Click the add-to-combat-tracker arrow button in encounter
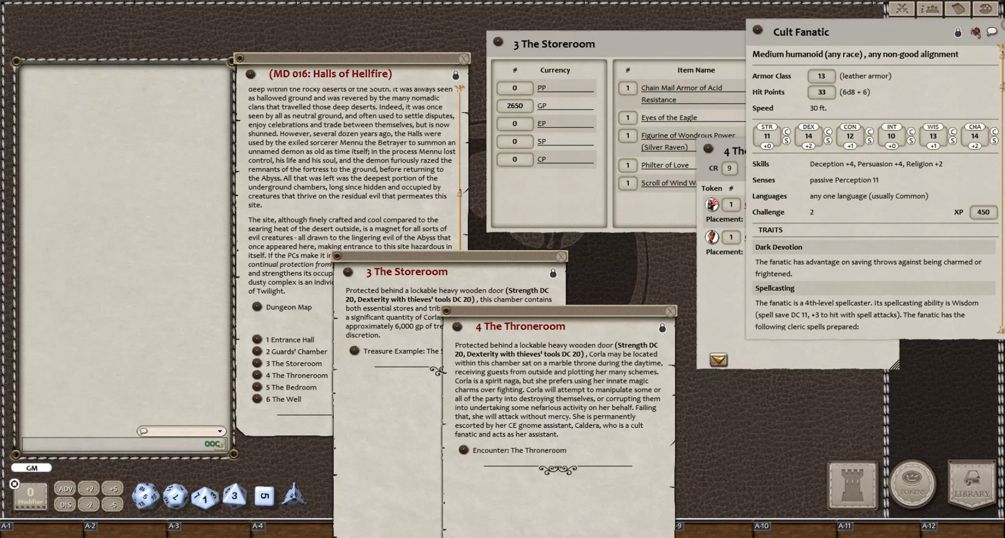This screenshot has height=538, width=1005. (x=718, y=360)
